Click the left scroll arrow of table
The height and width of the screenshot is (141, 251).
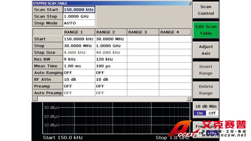pos(35,99)
